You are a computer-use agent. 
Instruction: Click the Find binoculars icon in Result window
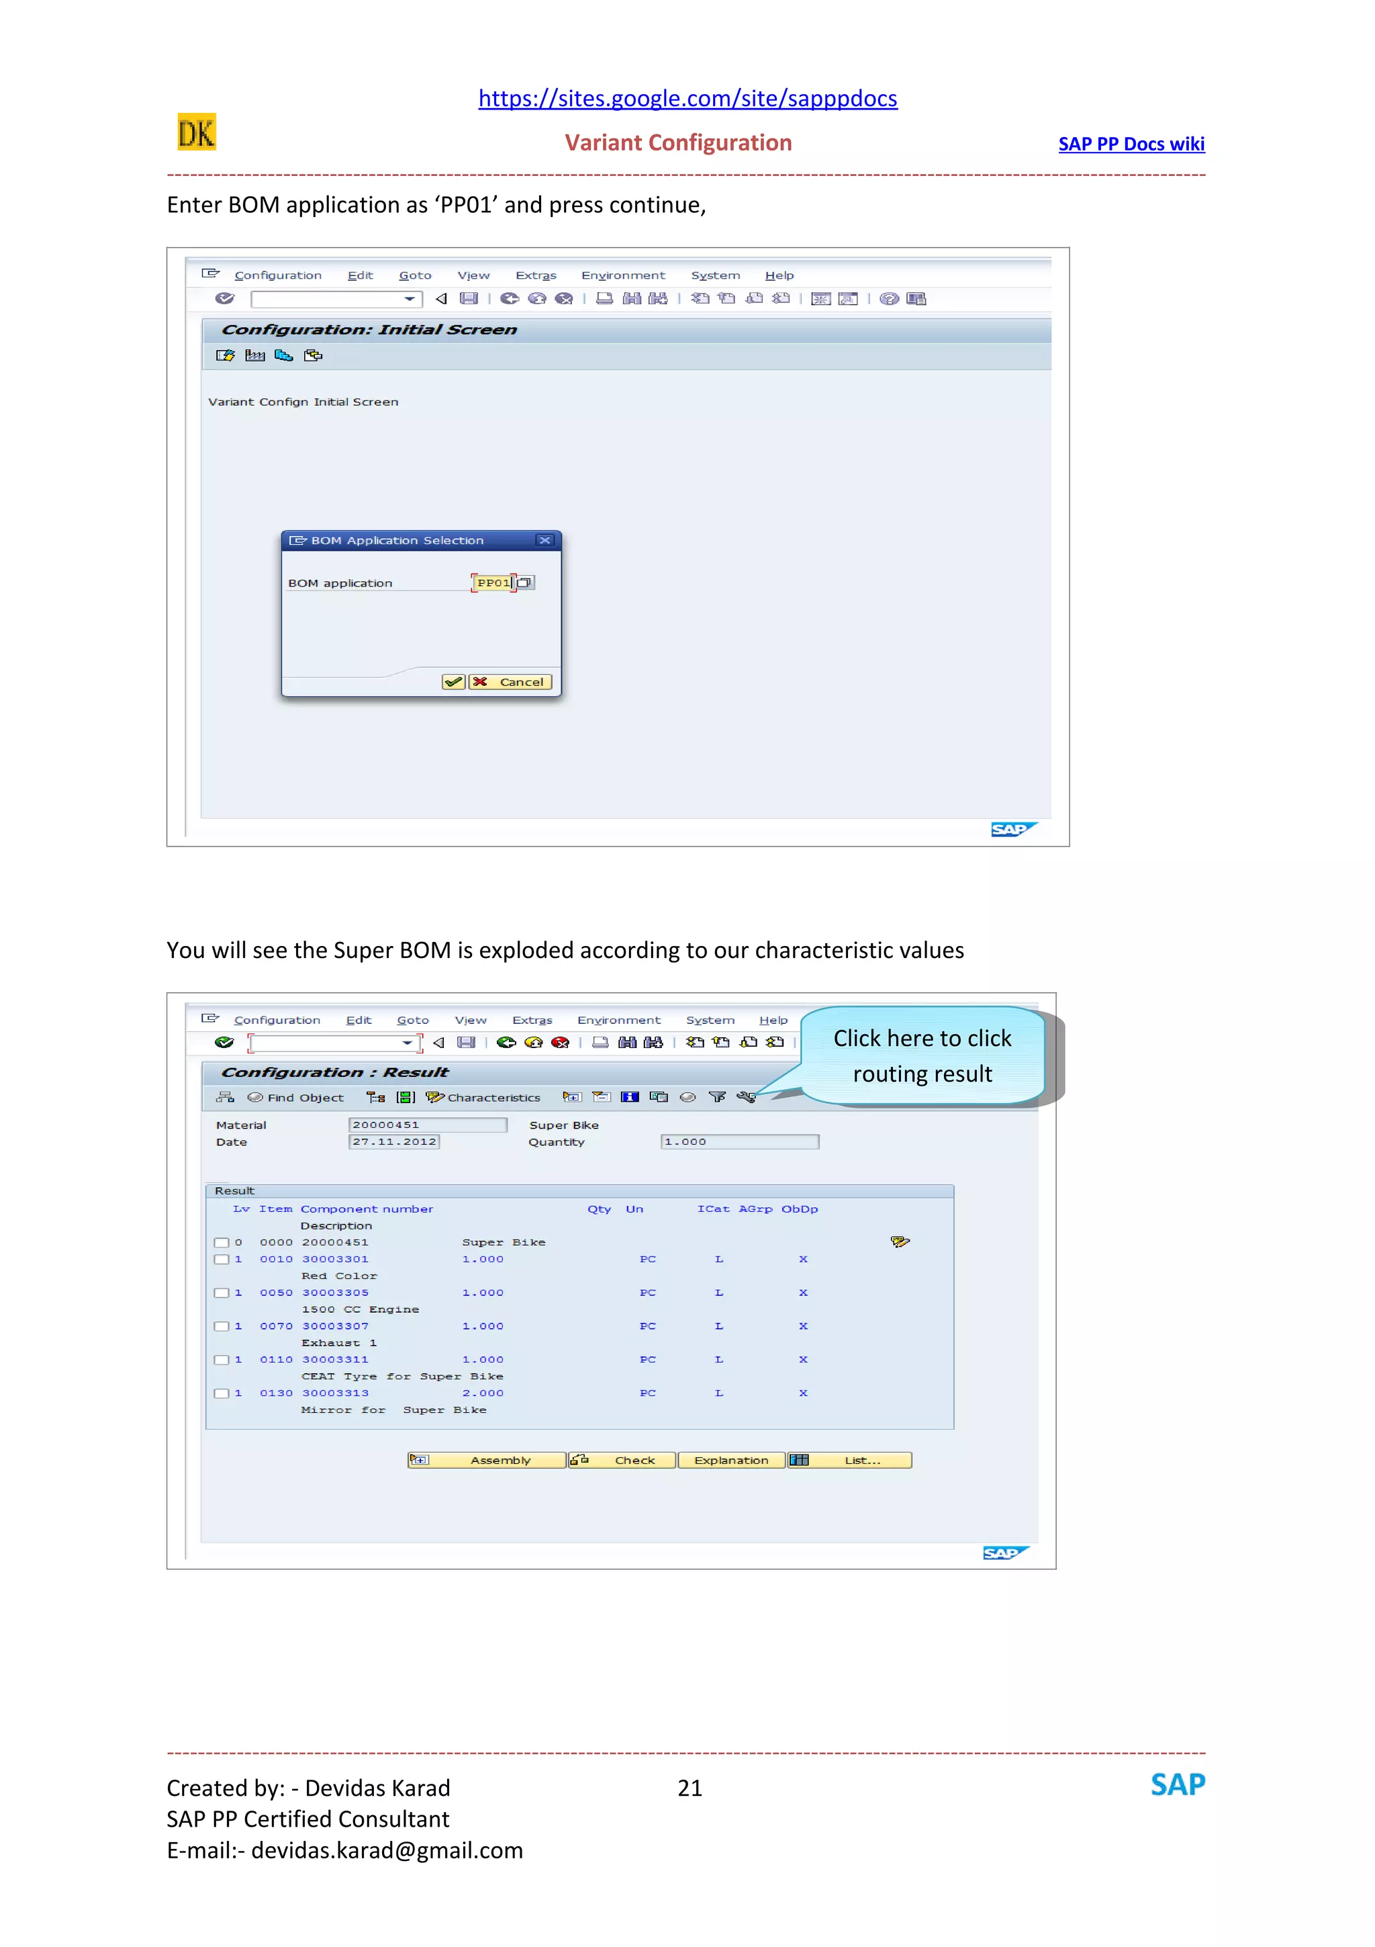coord(627,1042)
